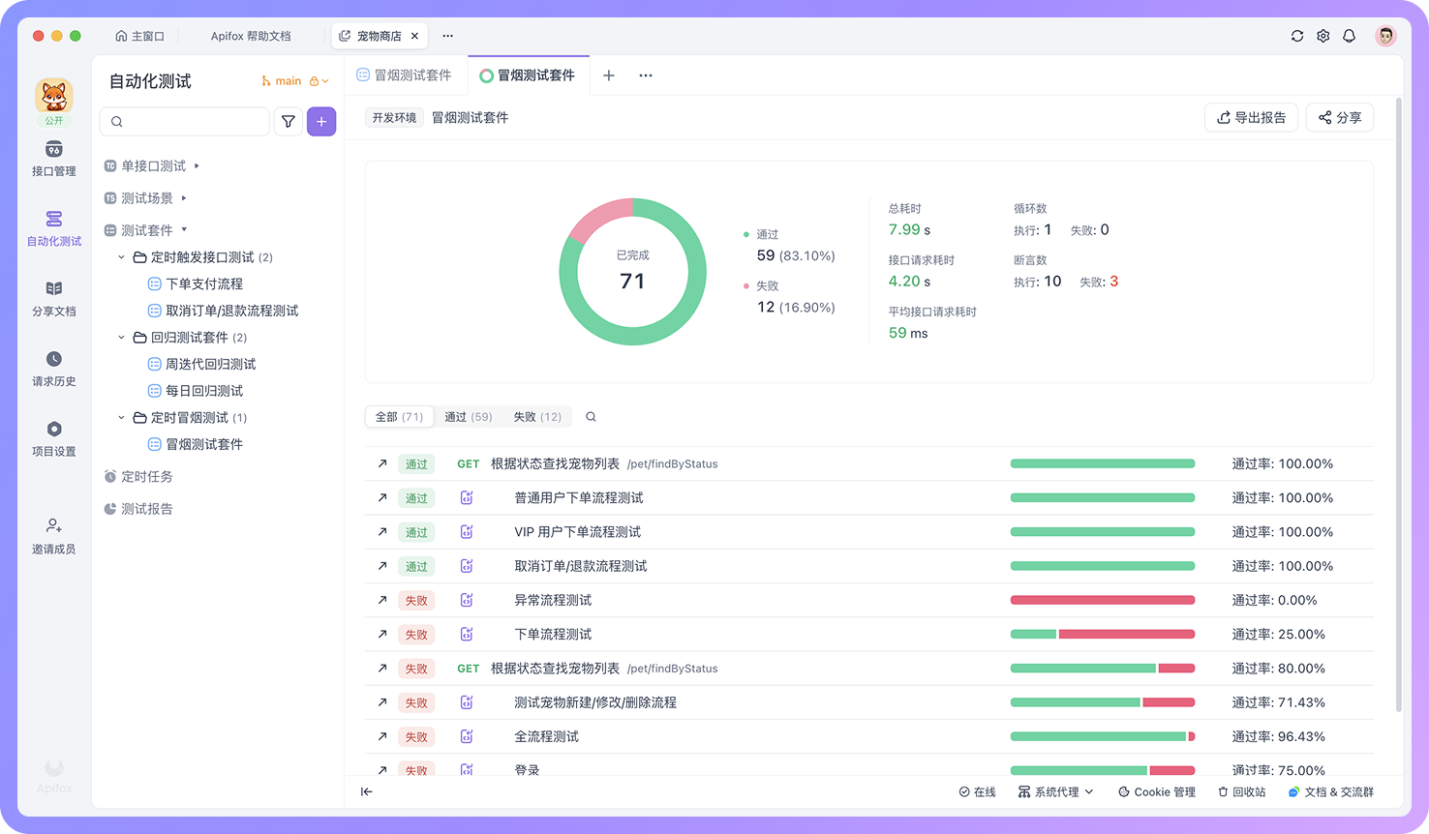Screen dimensions: 1429x834
Task: Select the first 冒烟测试套件 tab
Action: click(407, 74)
